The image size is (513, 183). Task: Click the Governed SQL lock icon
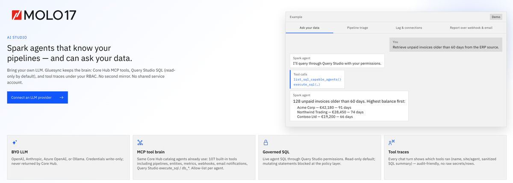[x=265, y=142]
